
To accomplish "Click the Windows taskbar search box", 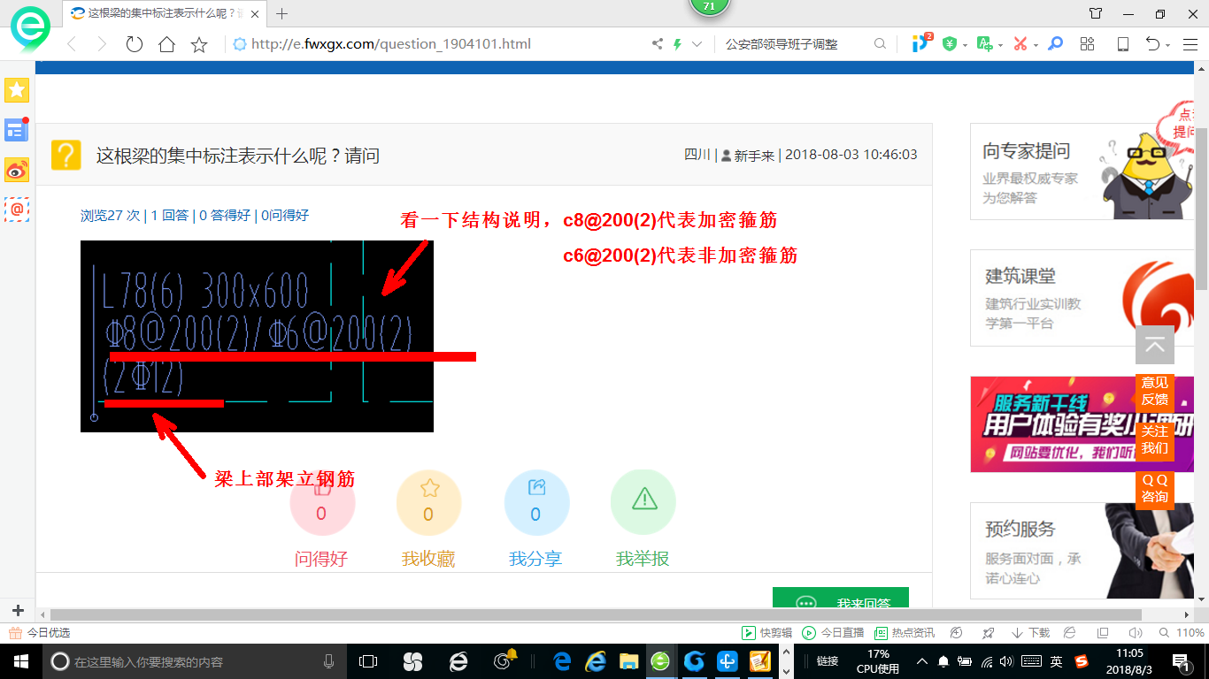I will click(x=194, y=661).
